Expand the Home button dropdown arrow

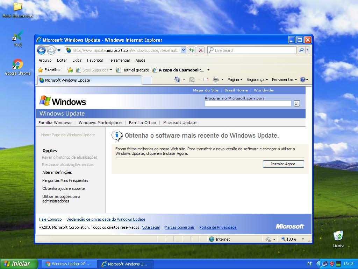pyautogui.click(x=184, y=80)
